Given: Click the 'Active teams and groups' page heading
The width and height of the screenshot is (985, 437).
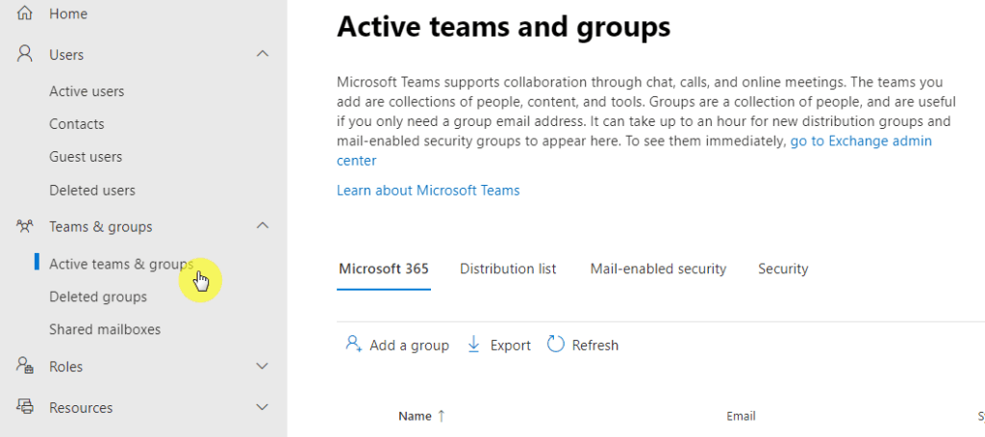Looking at the screenshot, I should point(503,27).
